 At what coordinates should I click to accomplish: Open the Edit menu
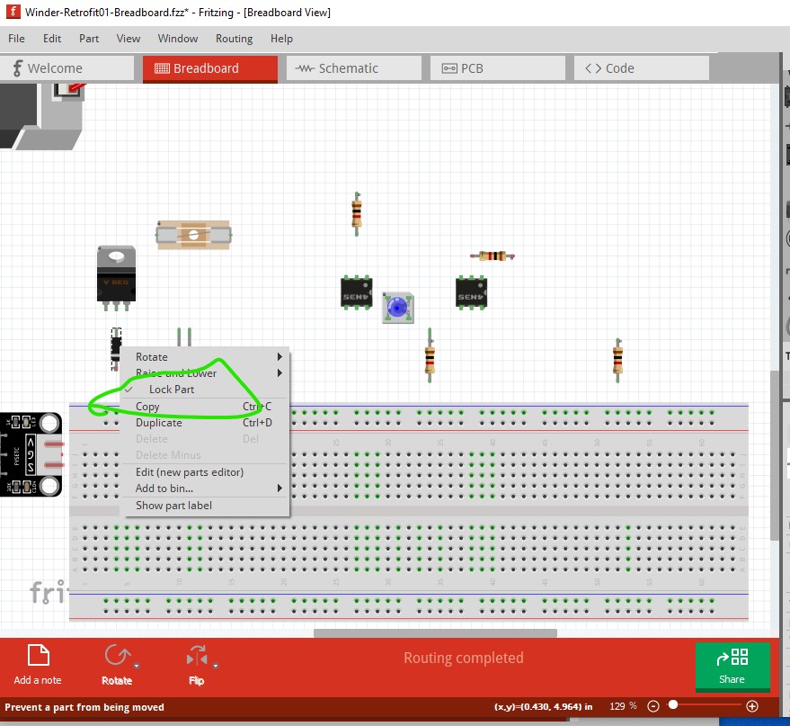click(x=52, y=39)
